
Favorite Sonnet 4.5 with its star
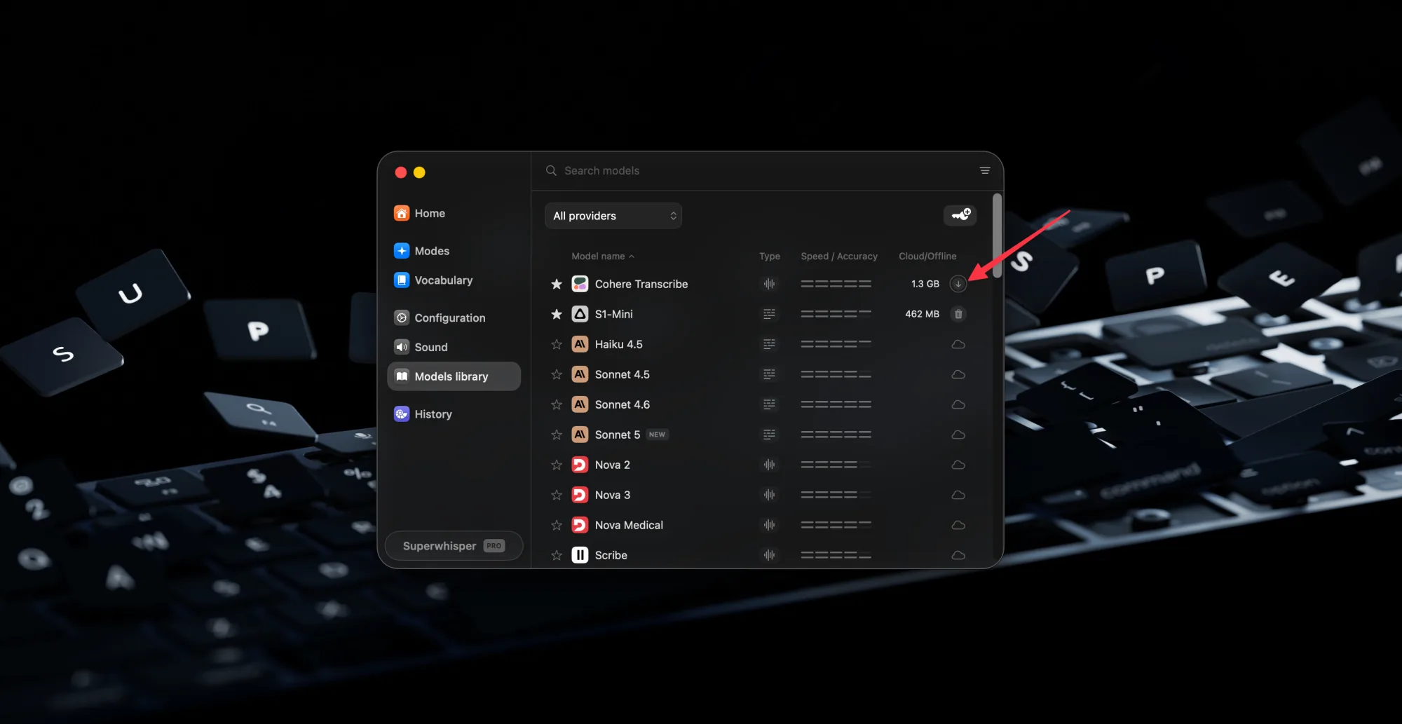pos(557,374)
